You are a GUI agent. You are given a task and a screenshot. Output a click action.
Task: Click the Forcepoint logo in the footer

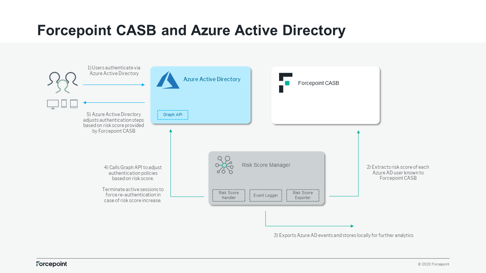[x=52, y=264]
